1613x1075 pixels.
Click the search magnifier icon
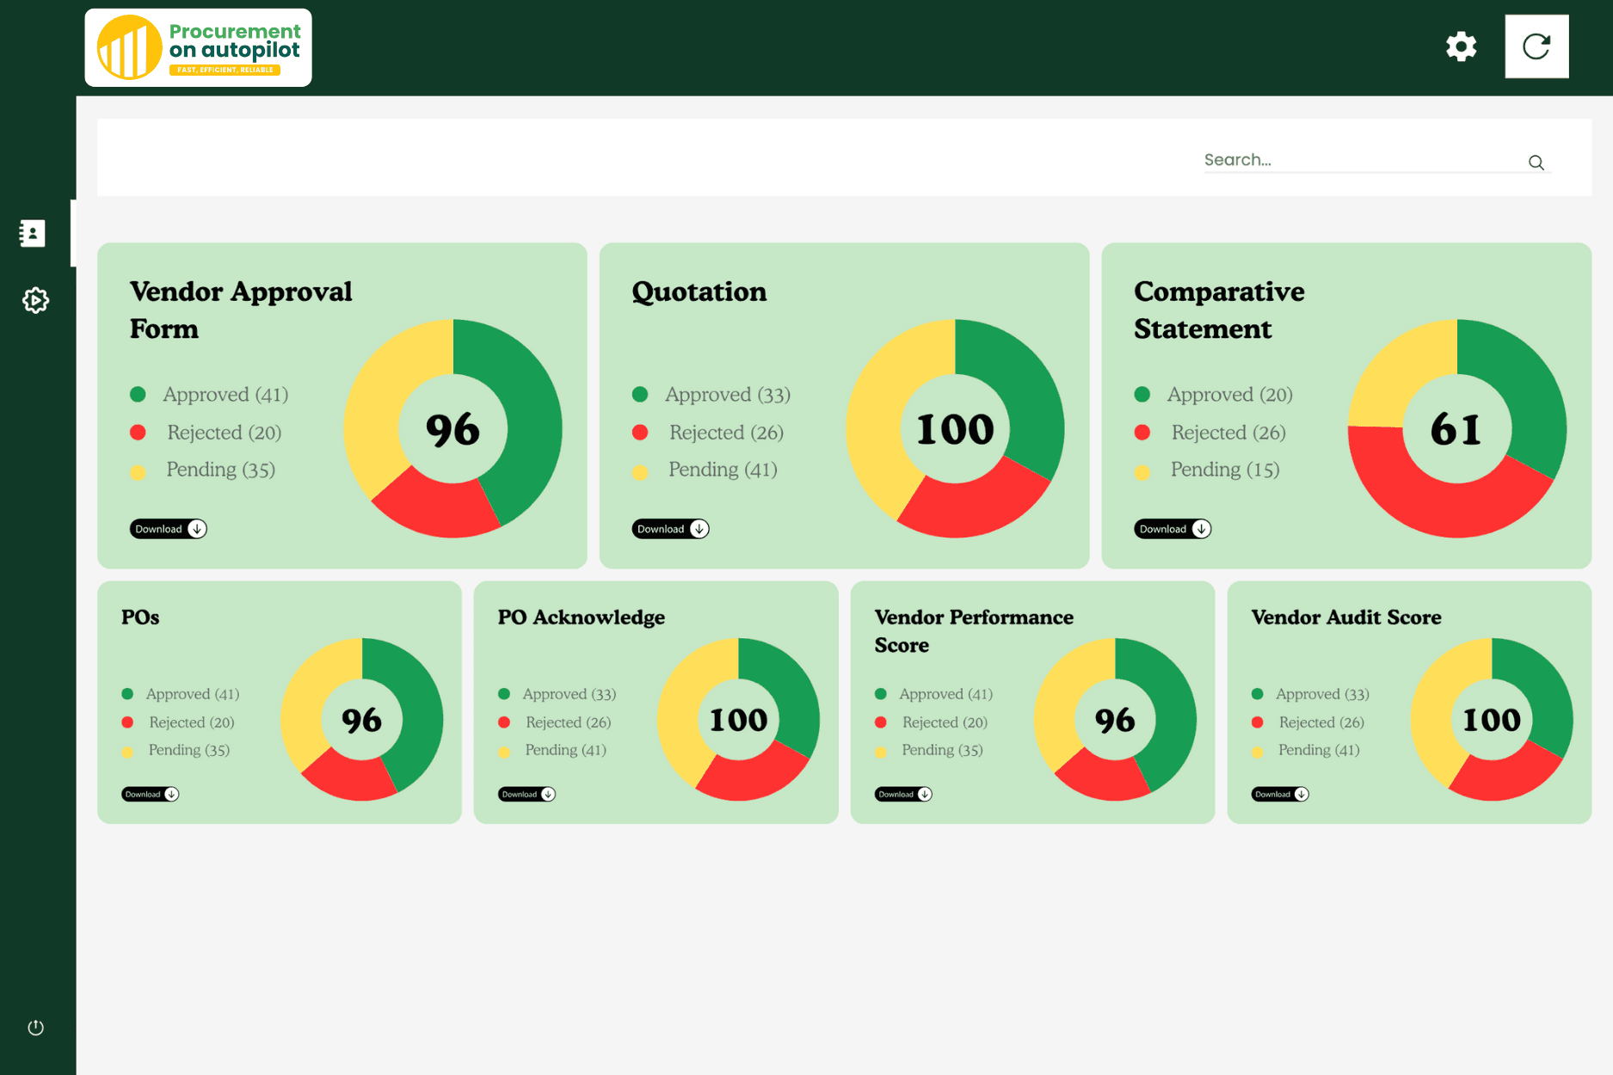click(1536, 162)
